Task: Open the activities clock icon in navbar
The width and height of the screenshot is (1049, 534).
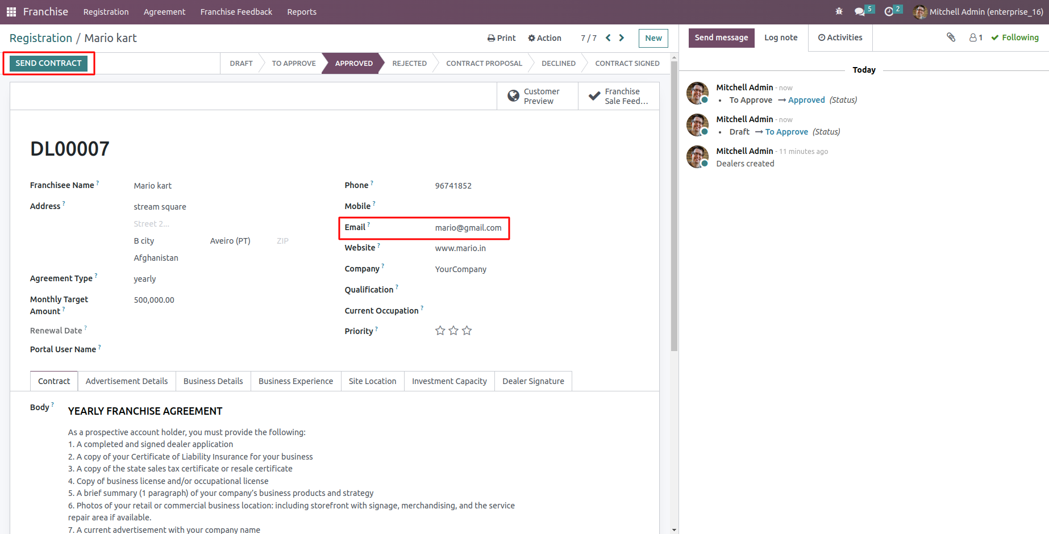Action: coord(889,12)
